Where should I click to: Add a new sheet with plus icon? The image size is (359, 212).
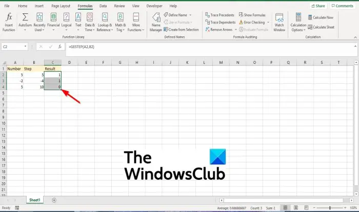coord(54,200)
